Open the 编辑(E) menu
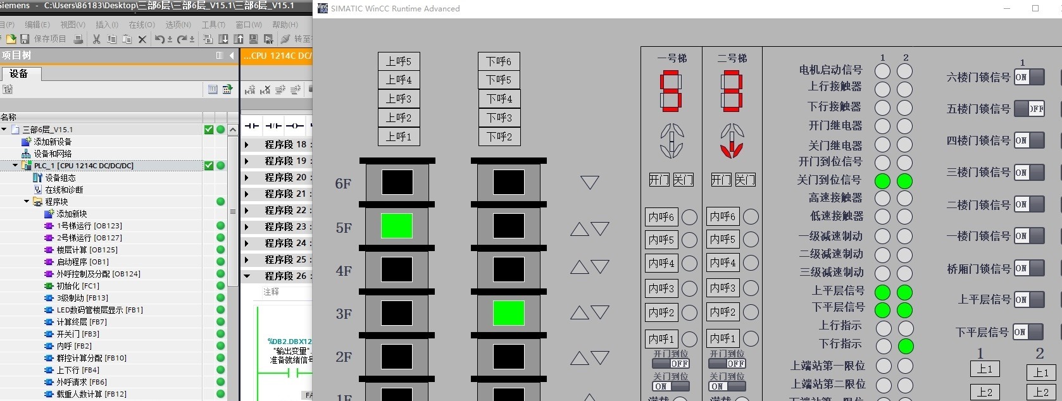This screenshot has width=1062, height=401. click(37, 25)
